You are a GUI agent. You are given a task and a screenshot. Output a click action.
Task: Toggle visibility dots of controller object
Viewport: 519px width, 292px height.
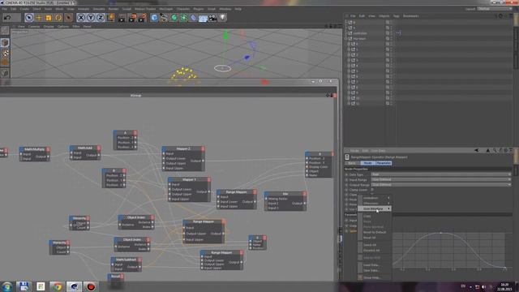click(x=391, y=32)
